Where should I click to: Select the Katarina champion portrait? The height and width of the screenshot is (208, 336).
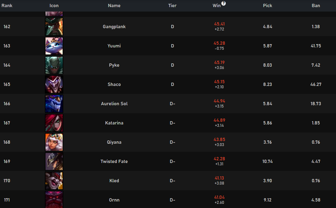point(54,123)
